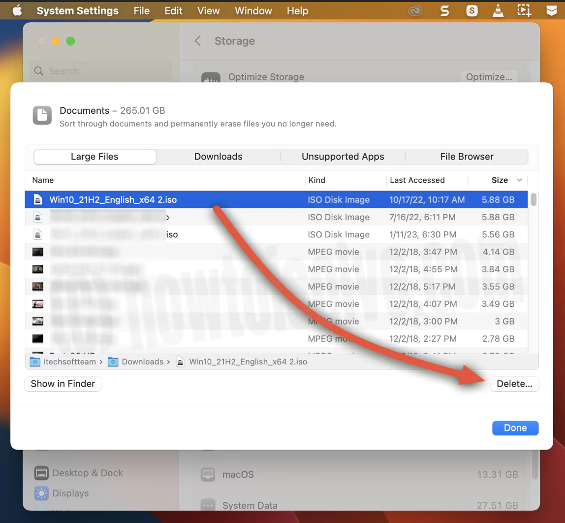Click the 10/17/22, 10:17 AM date cell
Viewport: 565px width, 523px height.
(x=427, y=199)
